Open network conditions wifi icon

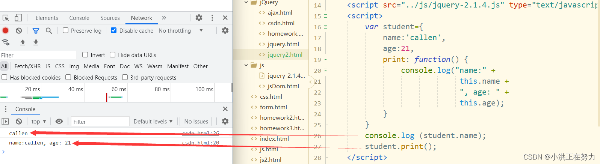(x=6, y=42)
